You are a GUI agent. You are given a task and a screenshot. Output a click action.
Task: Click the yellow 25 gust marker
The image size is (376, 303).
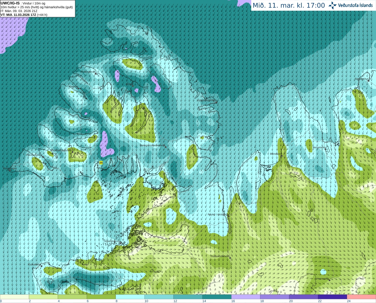pos(101,163)
